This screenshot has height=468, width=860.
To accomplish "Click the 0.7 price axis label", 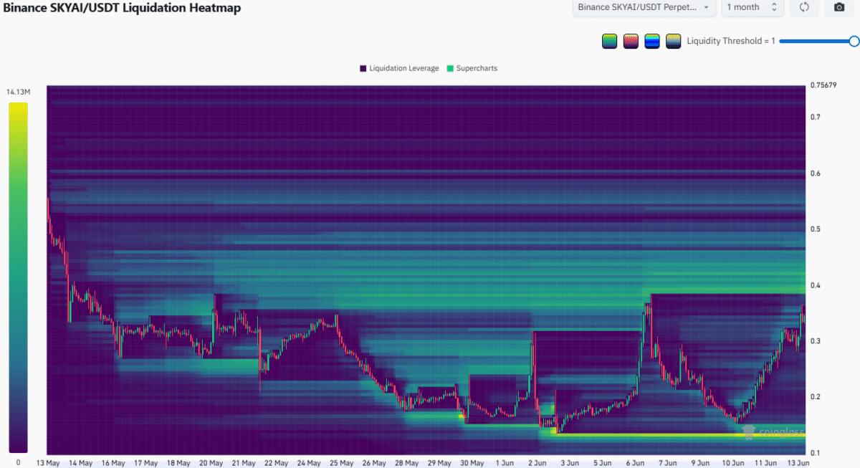I will pyautogui.click(x=816, y=117).
